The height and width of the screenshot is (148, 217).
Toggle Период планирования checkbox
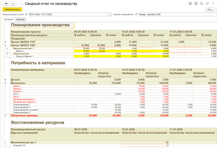point(136,14)
